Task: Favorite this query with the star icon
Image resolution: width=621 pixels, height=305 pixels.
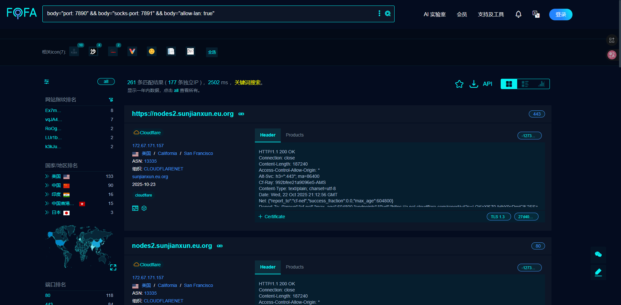Action: [x=459, y=84]
